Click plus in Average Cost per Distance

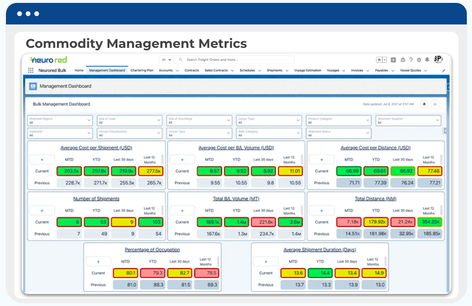coord(322,159)
